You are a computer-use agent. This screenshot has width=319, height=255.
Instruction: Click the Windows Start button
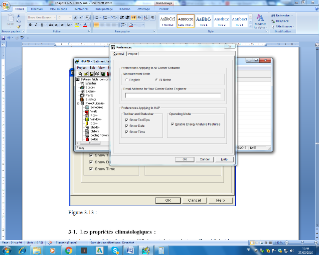(x=6, y=251)
